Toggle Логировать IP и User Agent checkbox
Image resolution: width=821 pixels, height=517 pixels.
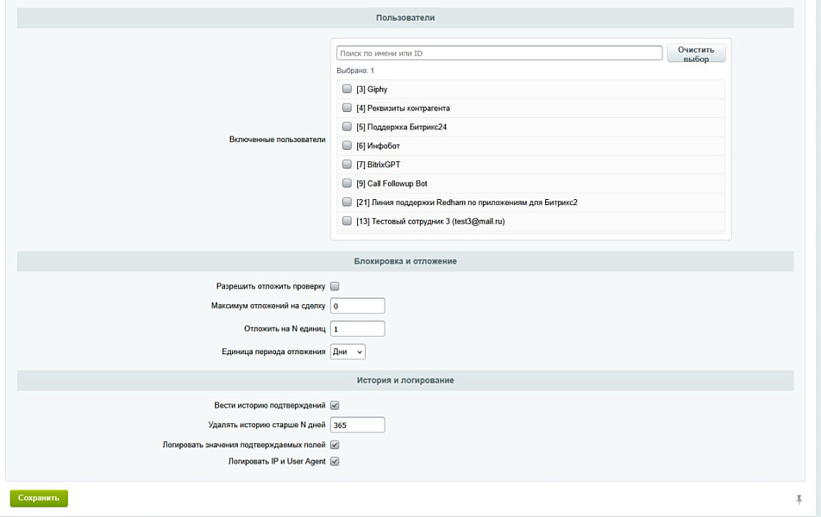tap(335, 462)
